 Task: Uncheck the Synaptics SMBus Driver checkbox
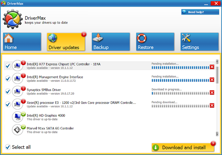pos(8,91)
